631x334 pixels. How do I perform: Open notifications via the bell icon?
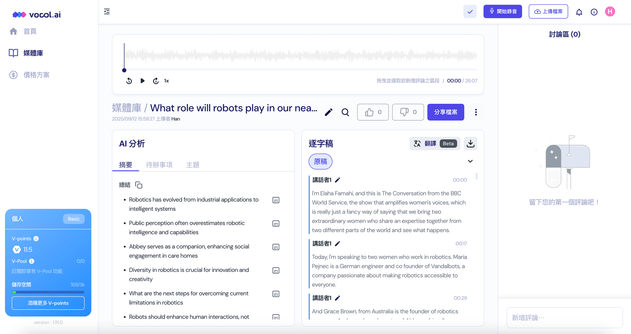pos(579,12)
